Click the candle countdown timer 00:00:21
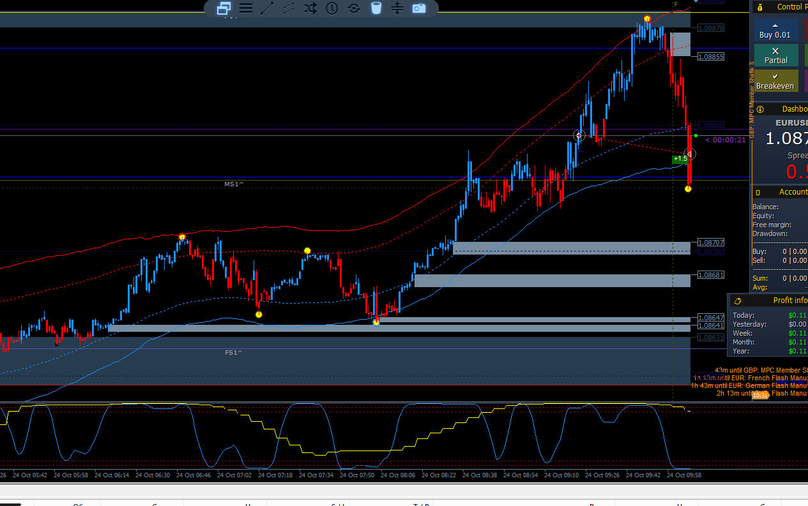The height and width of the screenshot is (506, 808). point(726,140)
